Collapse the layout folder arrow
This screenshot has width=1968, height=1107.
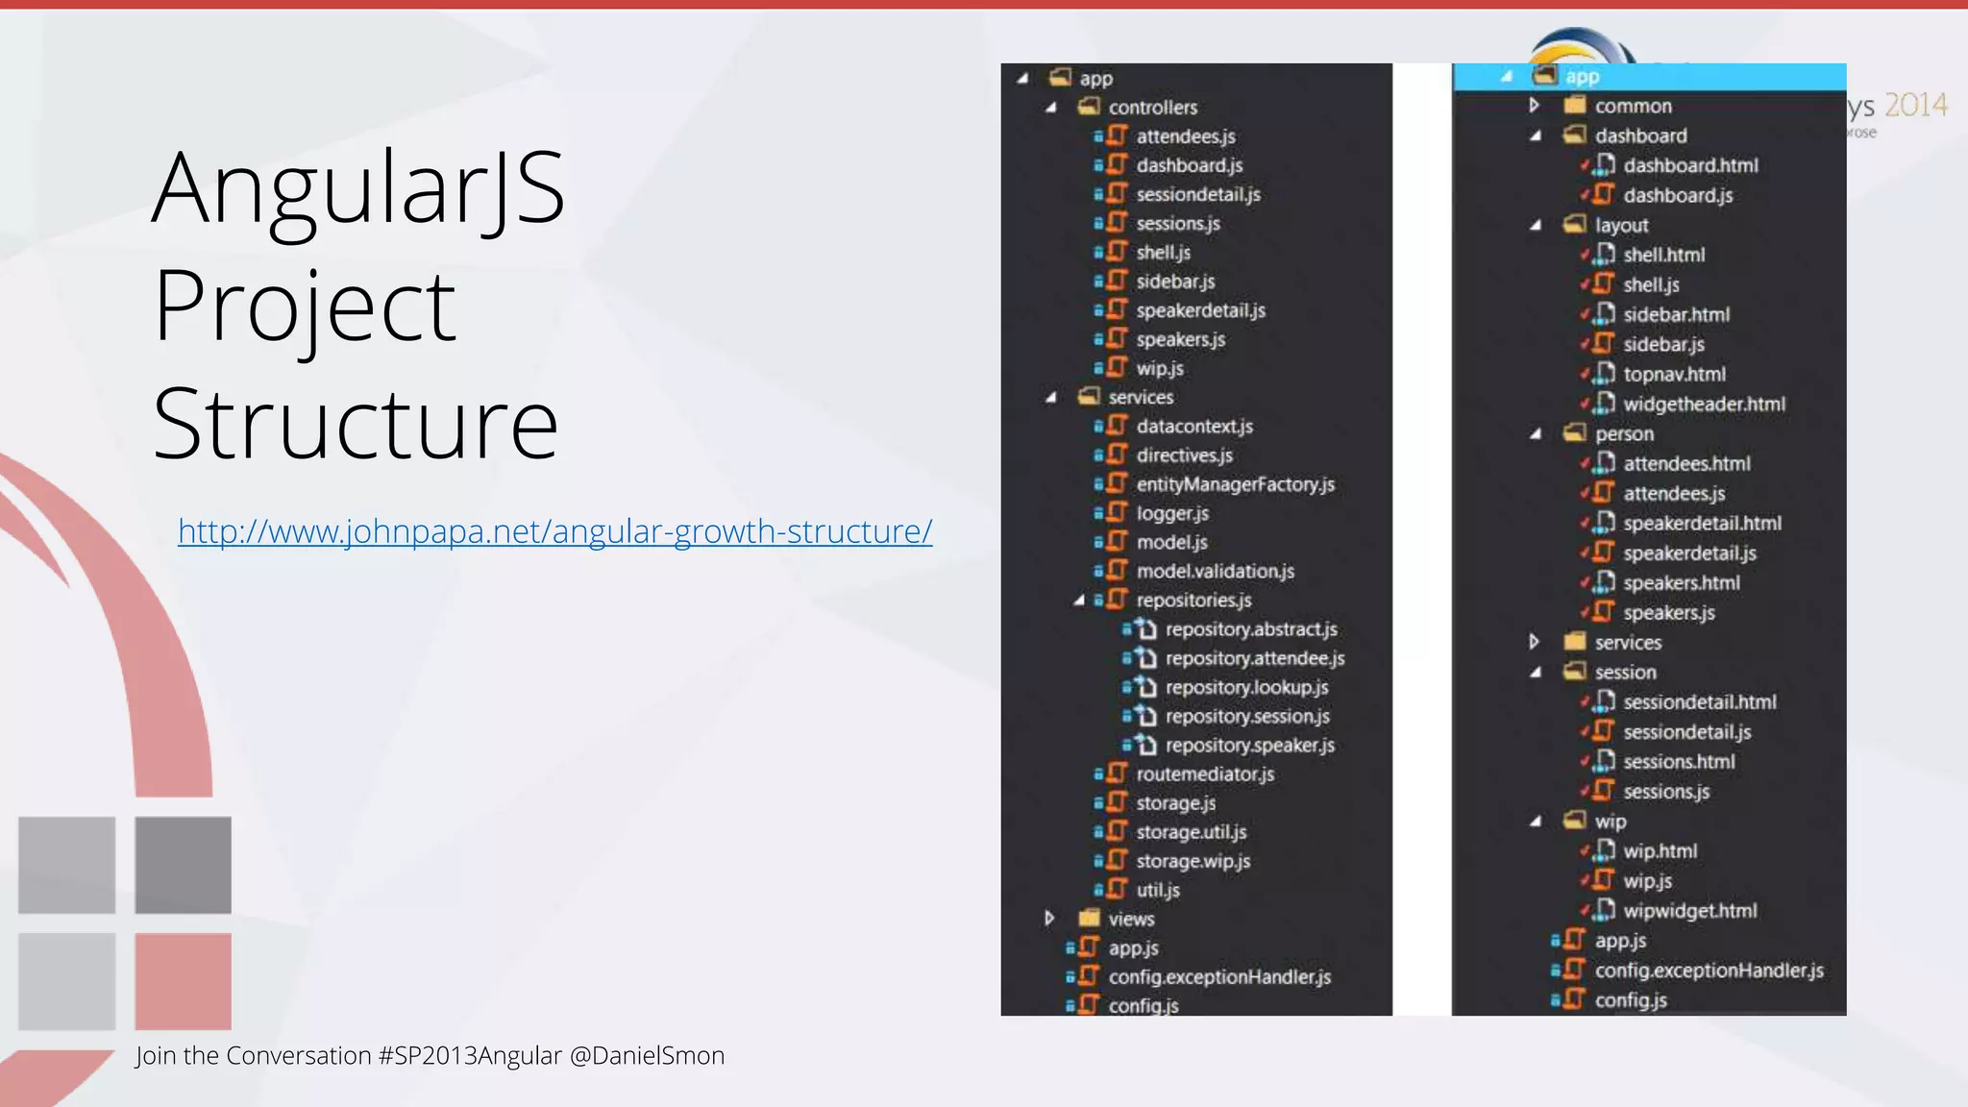1536,226
